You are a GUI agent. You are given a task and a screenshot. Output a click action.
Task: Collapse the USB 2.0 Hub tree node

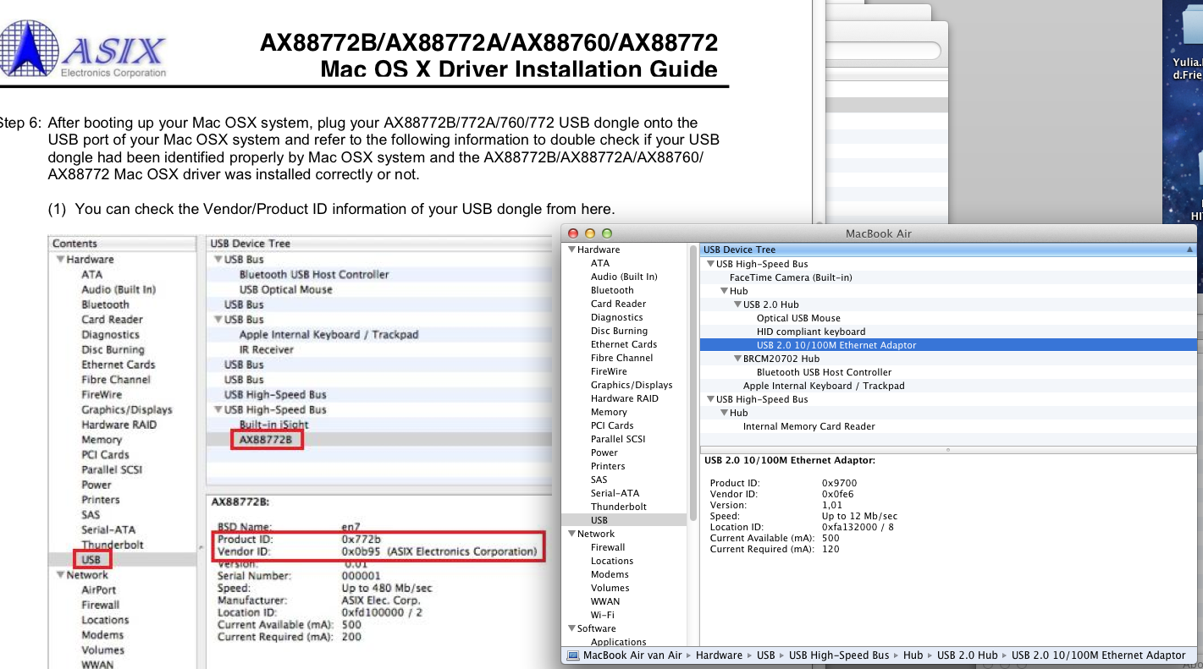point(737,304)
